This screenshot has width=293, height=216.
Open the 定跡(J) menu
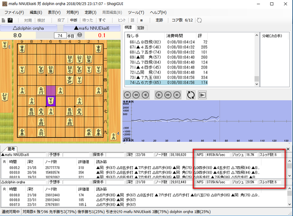[x=91, y=12]
